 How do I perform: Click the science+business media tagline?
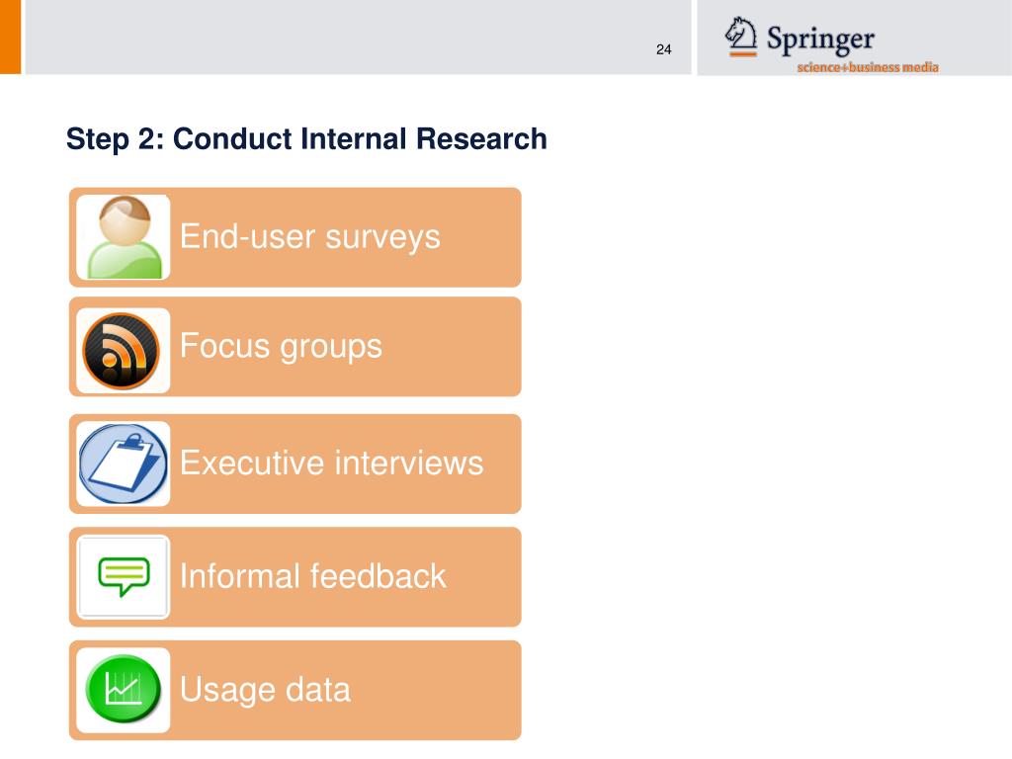pos(868,67)
